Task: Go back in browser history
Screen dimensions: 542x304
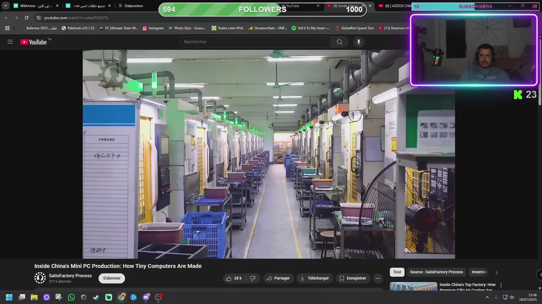Action: [6, 18]
